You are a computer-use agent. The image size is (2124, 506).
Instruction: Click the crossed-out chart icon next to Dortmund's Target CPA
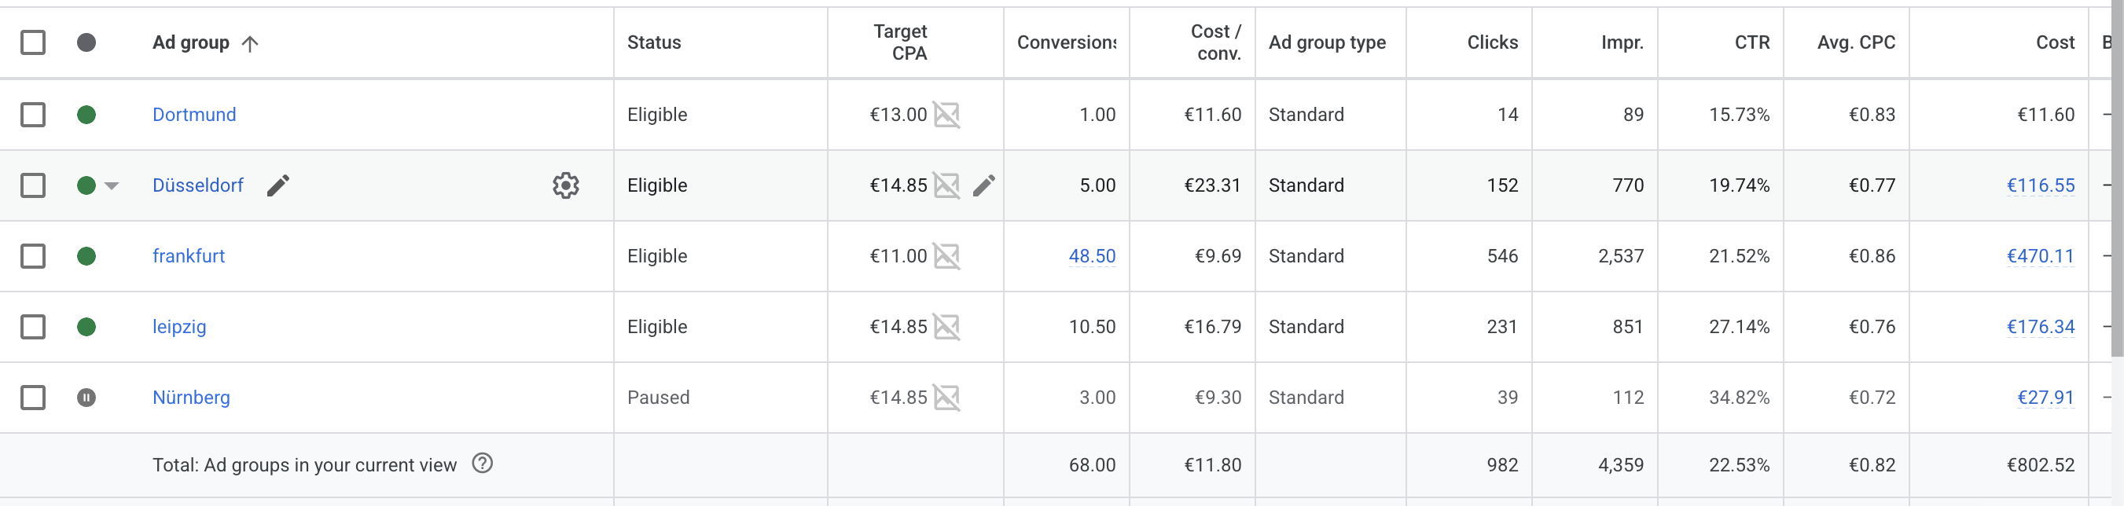pos(946,115)
